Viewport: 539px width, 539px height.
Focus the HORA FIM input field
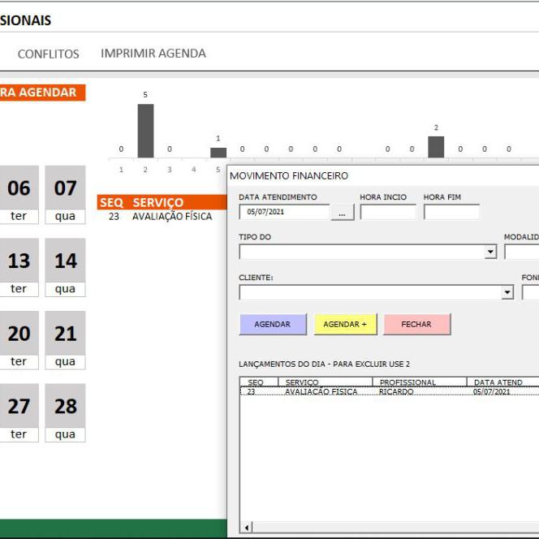point(451,213)
